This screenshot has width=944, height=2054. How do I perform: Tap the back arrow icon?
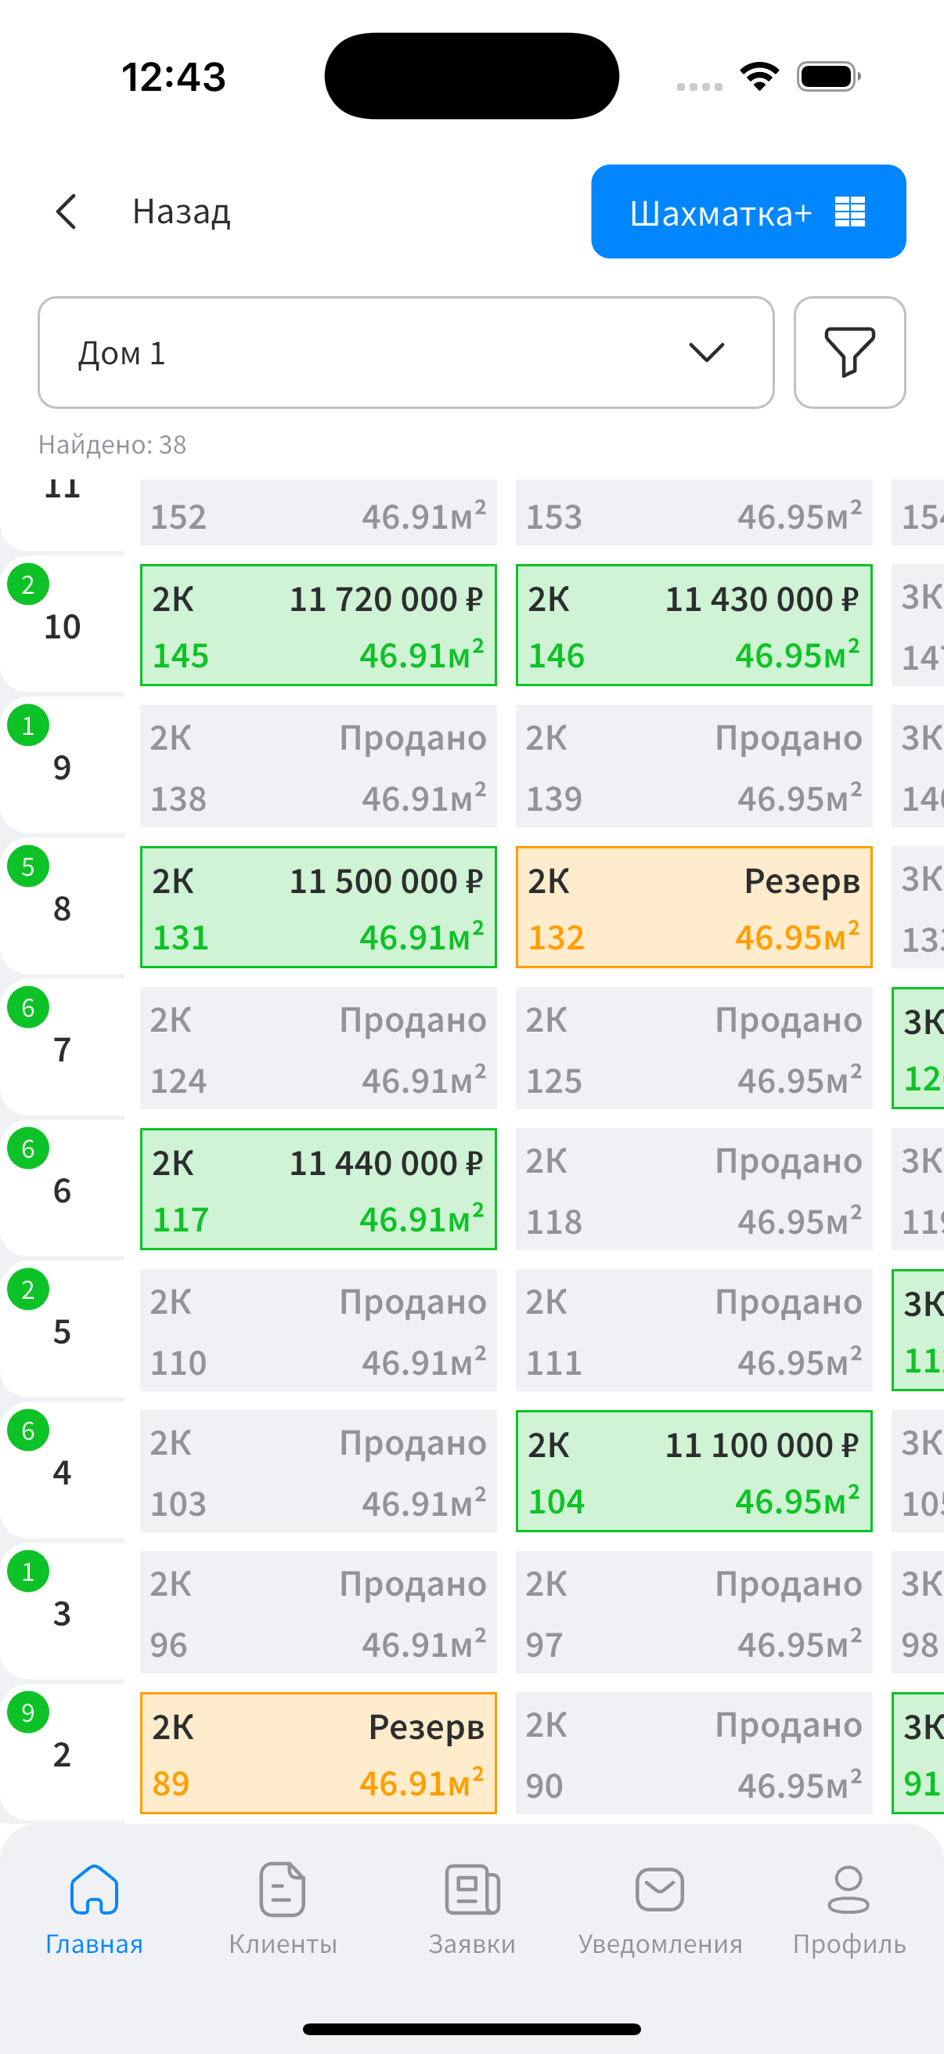click(x=67, y=212)
